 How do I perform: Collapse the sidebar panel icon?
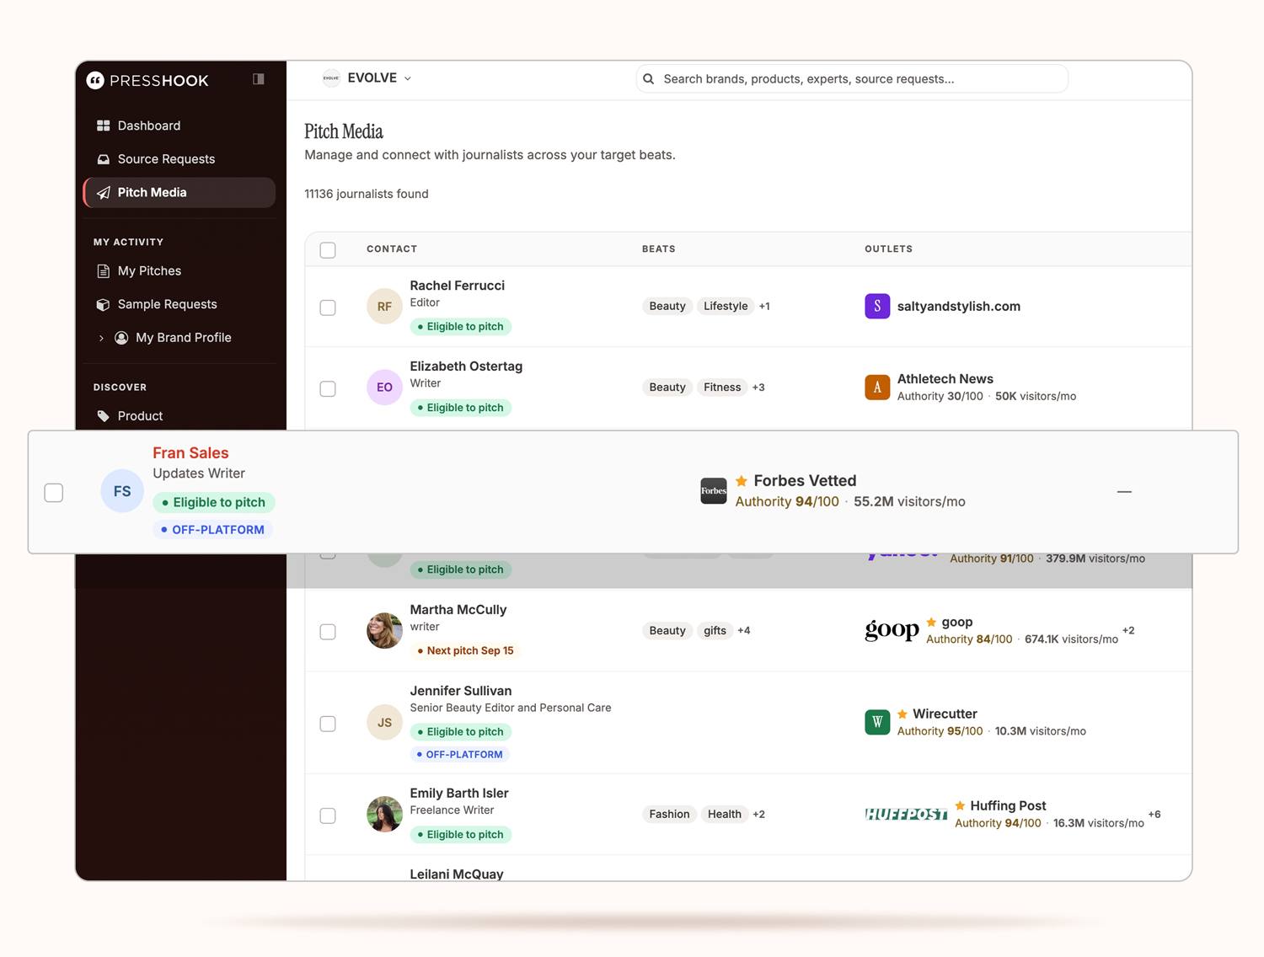[259, 79]
